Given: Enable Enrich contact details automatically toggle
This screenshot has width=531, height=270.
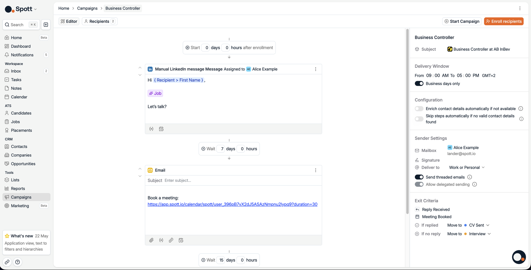Looking at the screenshot, I should 419,109.
